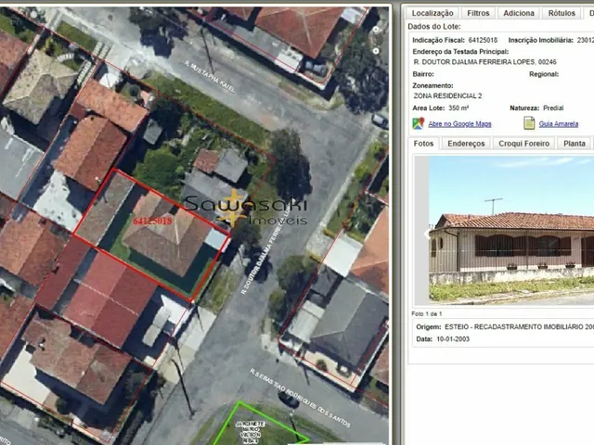
Task: Open the Croqui Foreiro tab
Action: pyautogui.click(x=523, y=144)
